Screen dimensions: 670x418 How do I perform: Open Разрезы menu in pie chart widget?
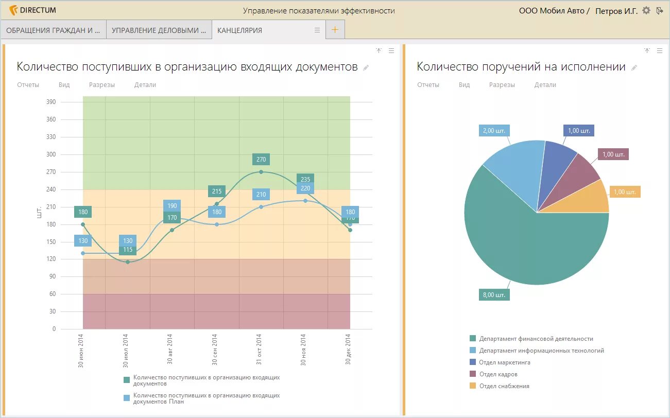click(x=502, y=85)
